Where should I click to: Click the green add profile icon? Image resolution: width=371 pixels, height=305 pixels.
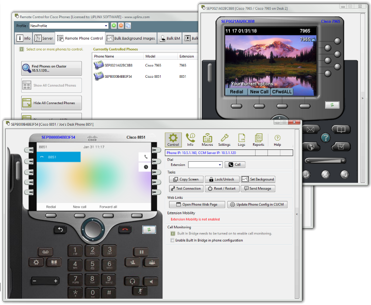click(114, 26)
